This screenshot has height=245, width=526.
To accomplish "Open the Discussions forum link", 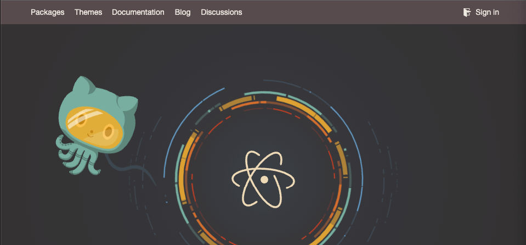I will 222,12.
